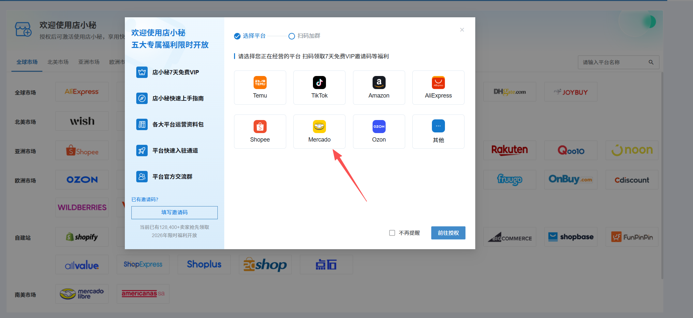Open the mercado libre platform logo

82,294
